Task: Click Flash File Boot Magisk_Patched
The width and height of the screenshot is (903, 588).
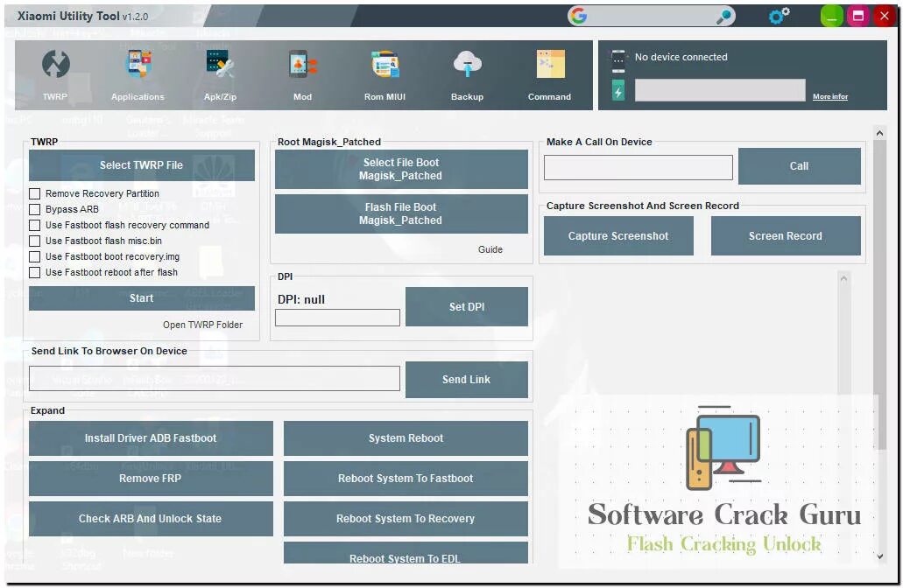Action: [x=401, y=214]
